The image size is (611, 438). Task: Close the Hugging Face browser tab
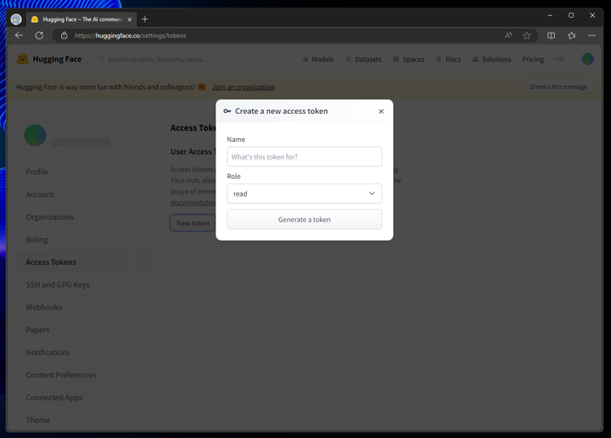tap(129, 19)
